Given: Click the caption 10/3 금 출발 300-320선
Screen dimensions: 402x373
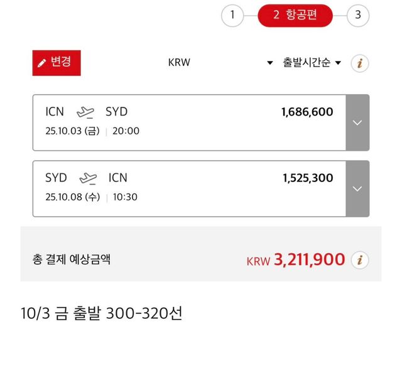Looking at the screenshot, I should pos(102,313).
